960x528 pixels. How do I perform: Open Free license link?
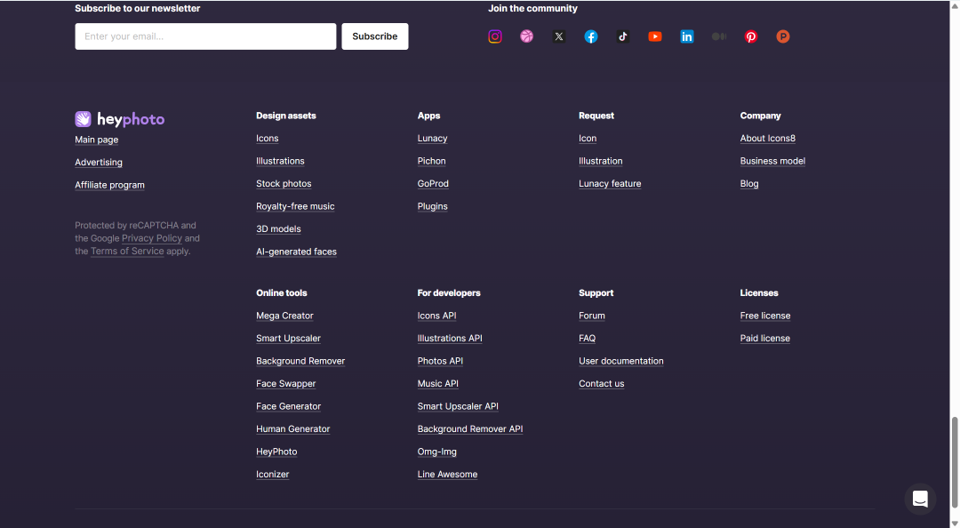pyautogui.click(x=765, y=316)
